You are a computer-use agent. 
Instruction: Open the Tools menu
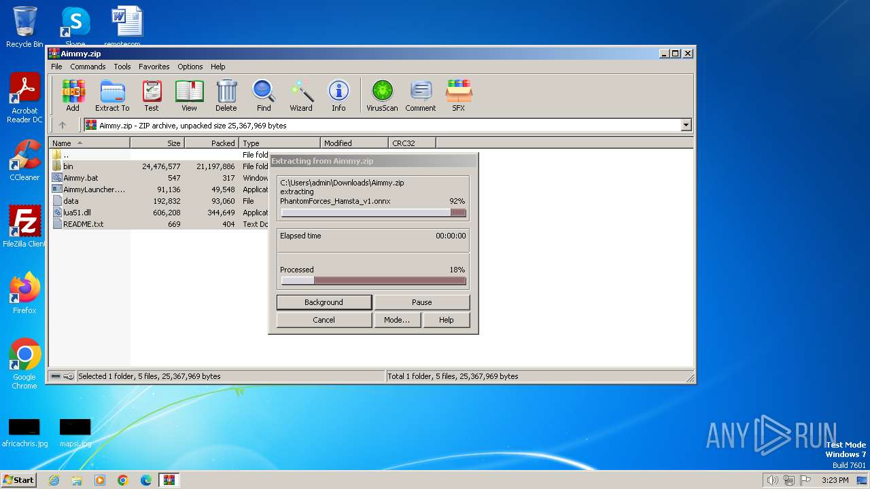click(x=122, y=67)
